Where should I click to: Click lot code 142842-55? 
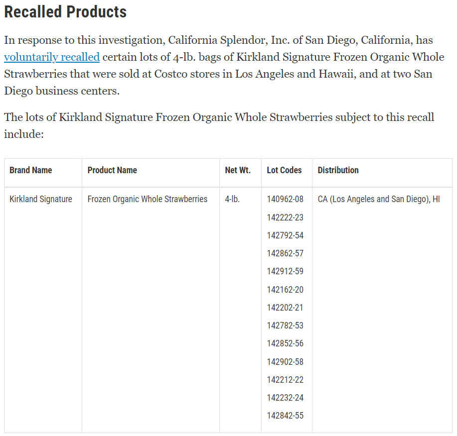point(285,416)
